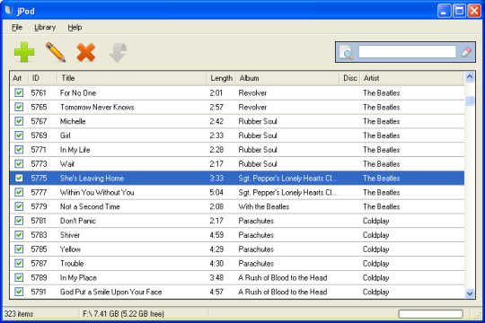The width and height of the screenshot is (485, 323).
Task: Select the title Tomorrow Never Knows
Action: click(x=97, y=107)
